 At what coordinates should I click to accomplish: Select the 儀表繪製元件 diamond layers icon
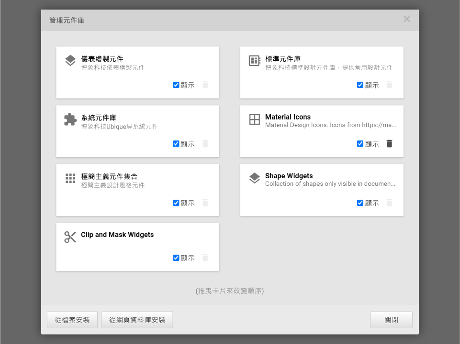click(x=70, y=60)
